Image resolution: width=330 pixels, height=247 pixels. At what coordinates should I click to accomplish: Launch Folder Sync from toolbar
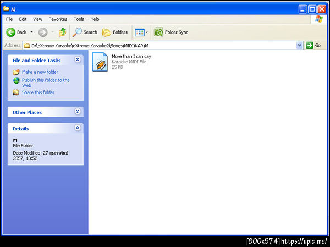(x=171, y=32)
